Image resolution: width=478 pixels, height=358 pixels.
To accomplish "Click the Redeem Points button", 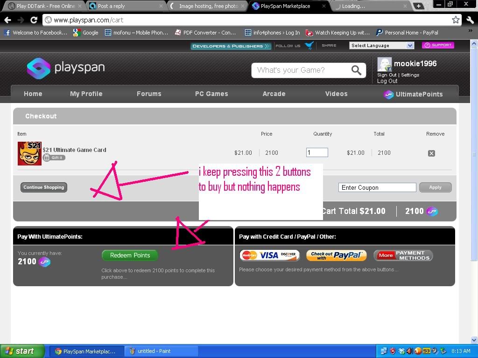I will pos(130,255).
